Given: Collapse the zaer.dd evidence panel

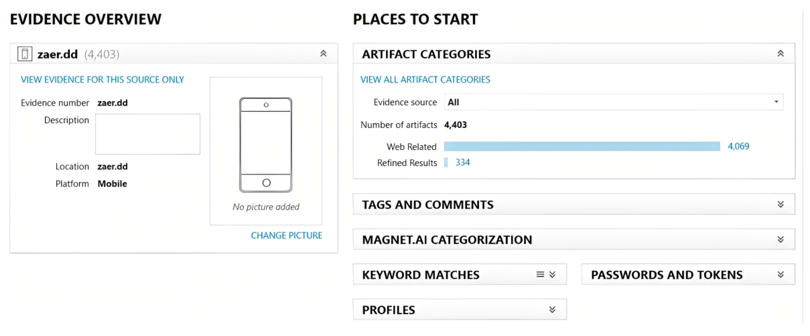Looking at the screenshot, I should (323, 54).
